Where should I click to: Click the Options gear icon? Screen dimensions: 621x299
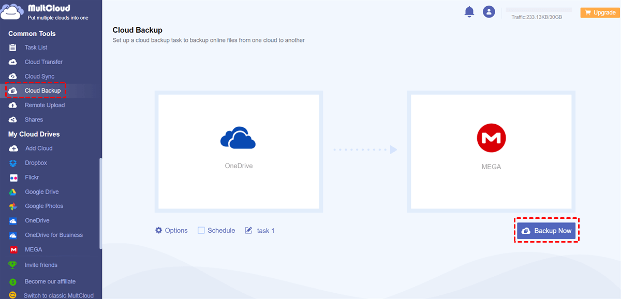159,230
